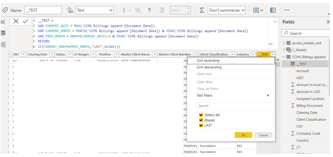This screenshot has width=333, height=157.
Task: Click the table icon beside access_market_unit
Action: tap(288, 43)
